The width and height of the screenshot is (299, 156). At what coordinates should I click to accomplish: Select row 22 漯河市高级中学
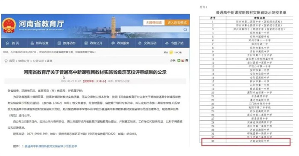coord(246,100)
